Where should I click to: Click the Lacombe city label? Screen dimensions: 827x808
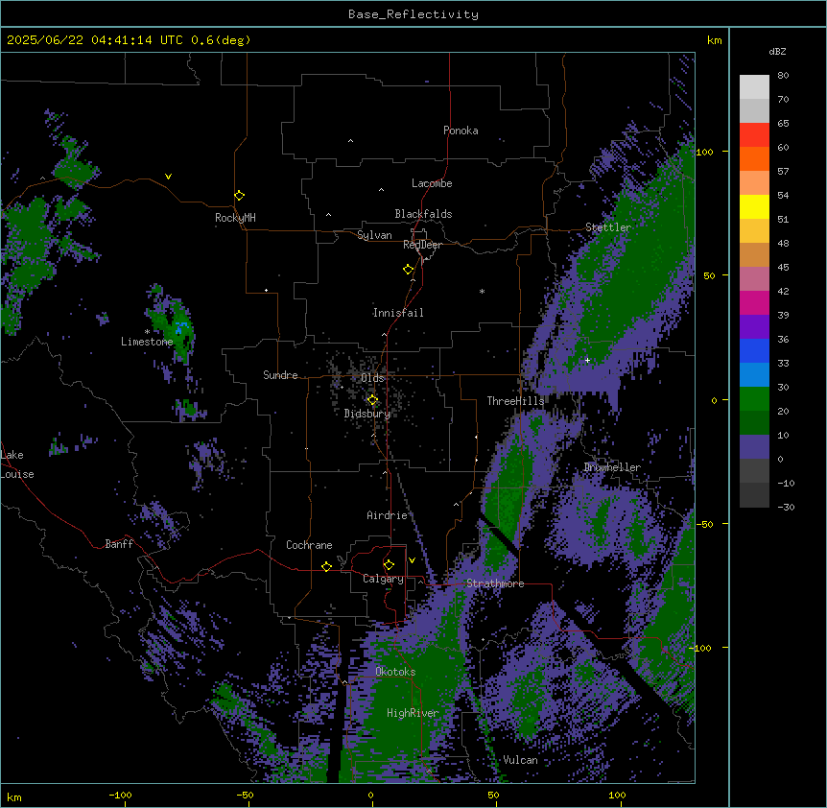[x=432, y=183]
